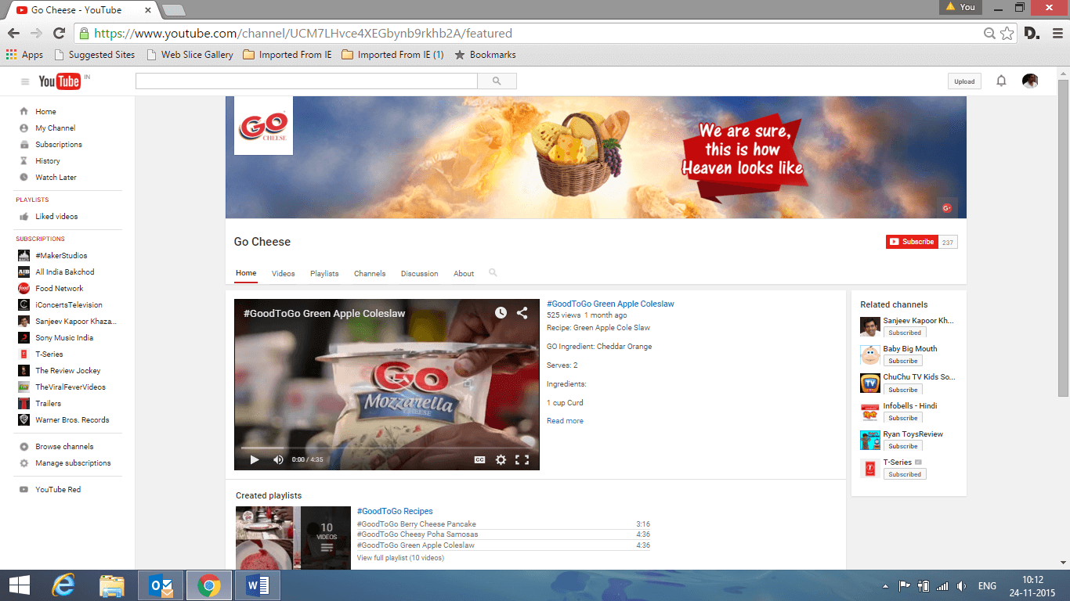
Task: Click the share icon on video player
Action: (522, 313)
